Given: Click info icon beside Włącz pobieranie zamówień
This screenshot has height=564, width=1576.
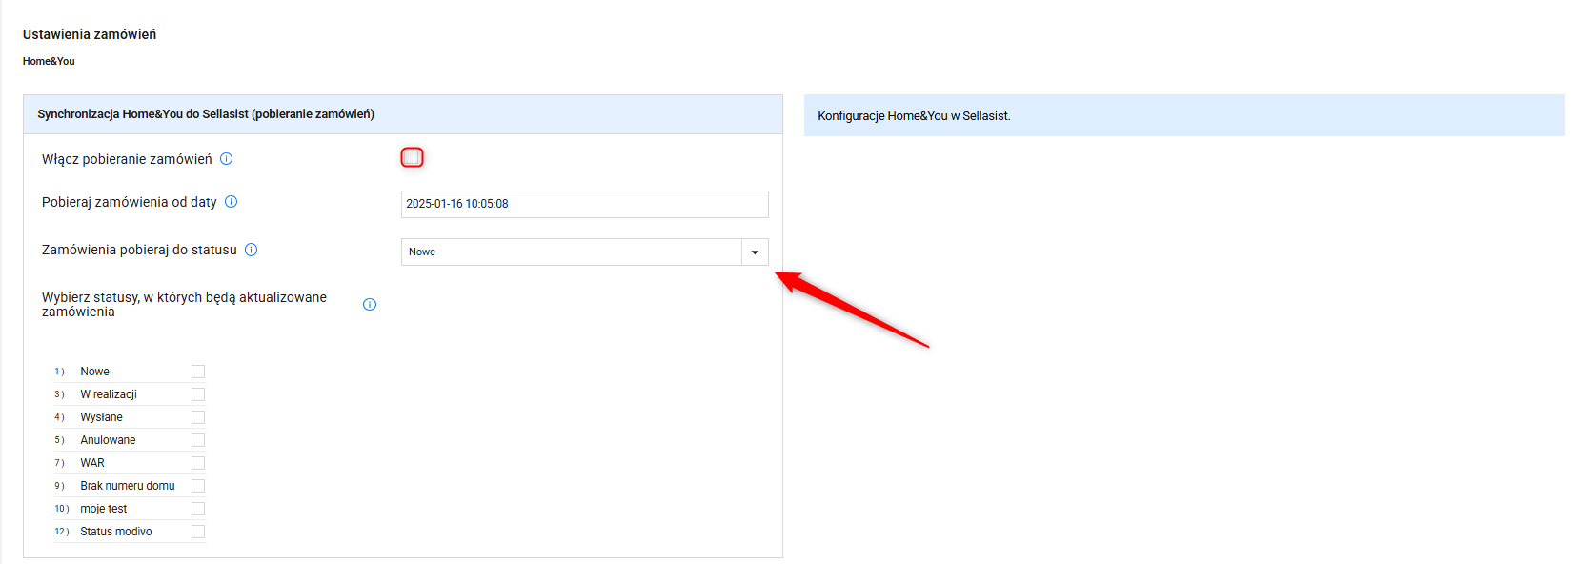Looking at the screenshot, I should [227, 159].
